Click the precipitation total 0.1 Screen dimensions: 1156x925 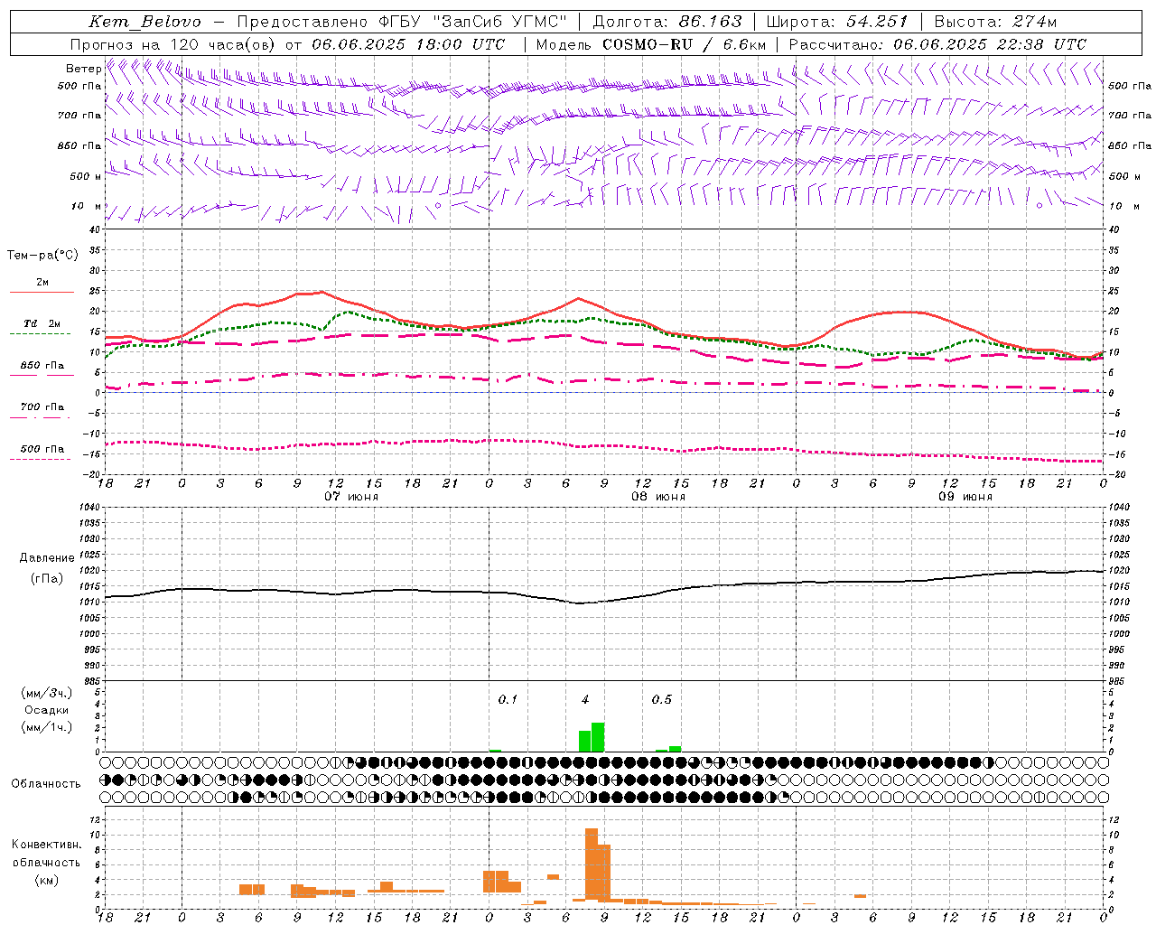coord(508,699)
